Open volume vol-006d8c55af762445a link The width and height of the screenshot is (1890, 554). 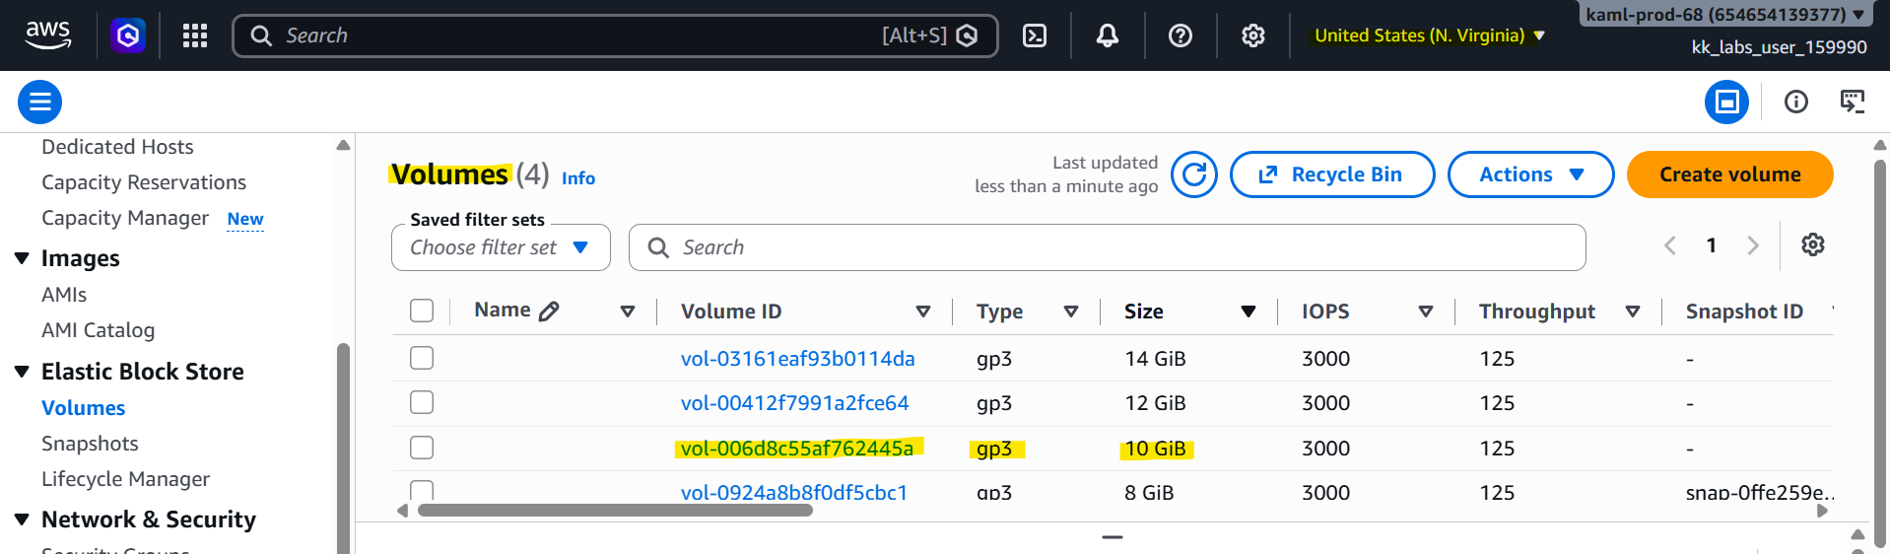pos(797,449)
